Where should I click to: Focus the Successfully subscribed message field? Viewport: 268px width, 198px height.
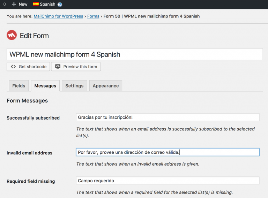(167, 117)
